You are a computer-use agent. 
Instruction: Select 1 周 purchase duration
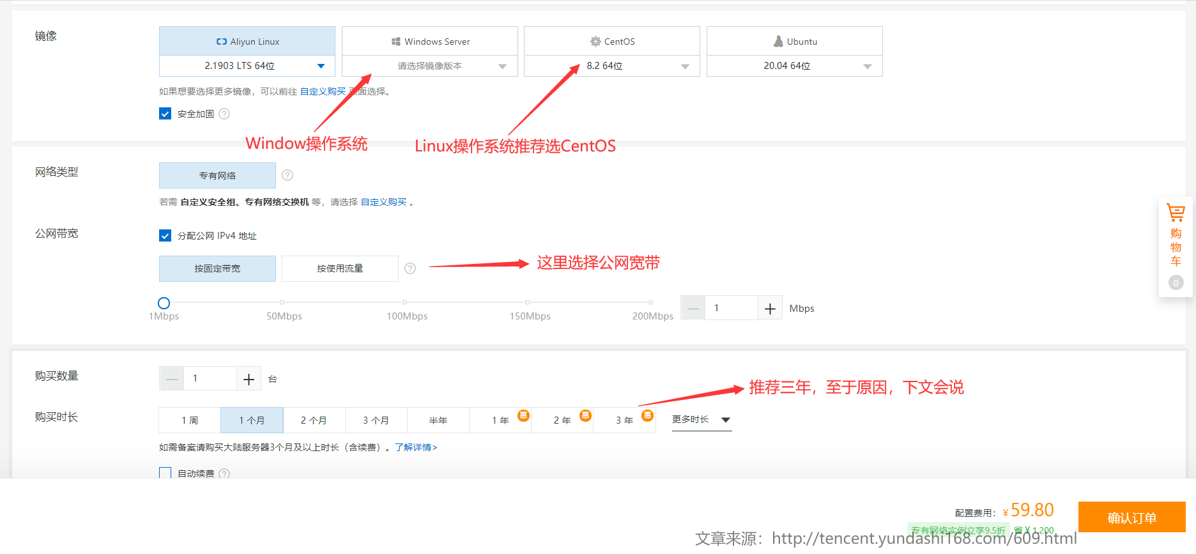(x=190, y=420)
